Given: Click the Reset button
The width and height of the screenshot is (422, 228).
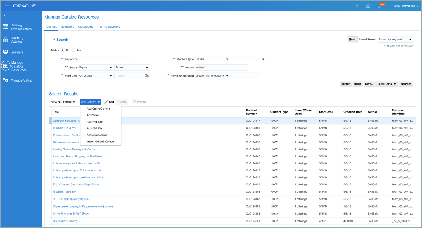Looking at the screenshot, I should tap(357, 84).
